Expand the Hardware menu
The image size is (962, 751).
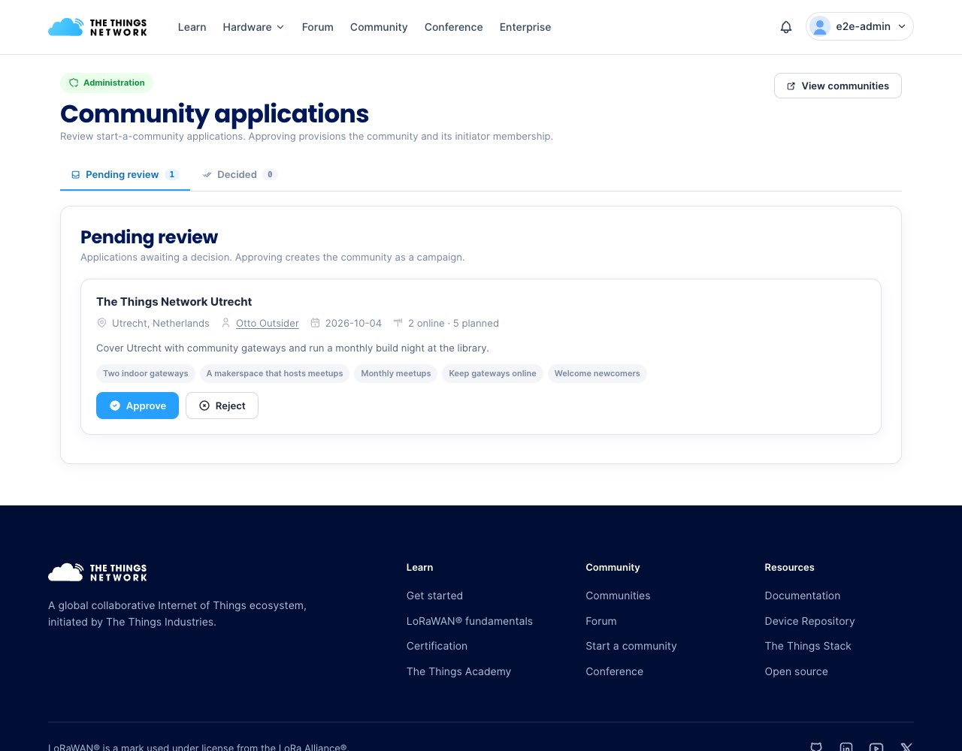click(253, 27)
